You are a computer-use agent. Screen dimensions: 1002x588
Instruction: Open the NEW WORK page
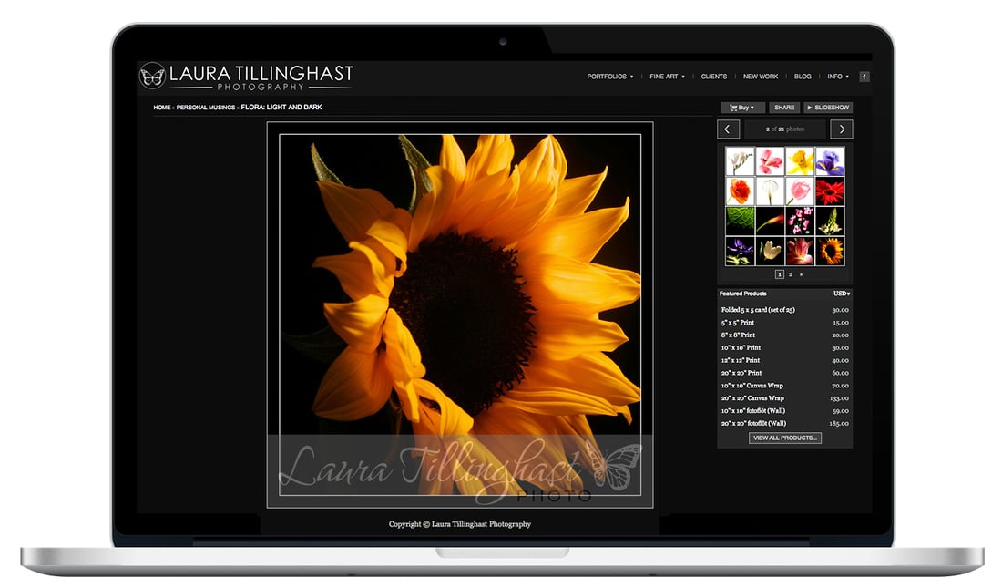[x=761, y=77]
